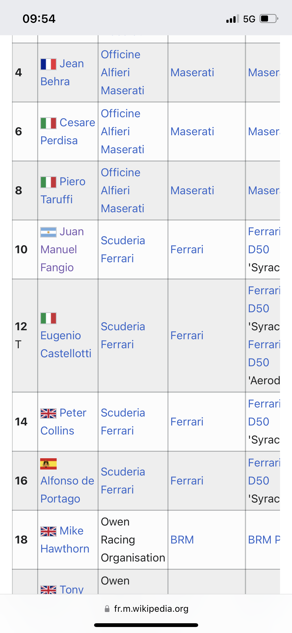The height and width of the screenshot is (633, 292).
Task: Tap the lock icon in the address bar
Action: [107, 609]
